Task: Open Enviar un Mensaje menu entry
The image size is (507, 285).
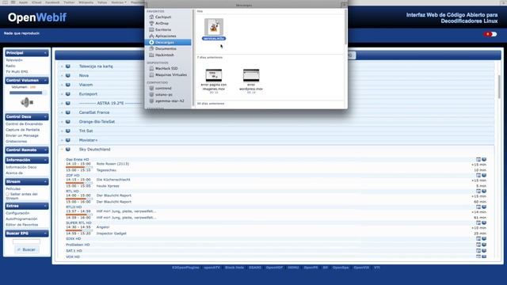Action: pos(22,135)
